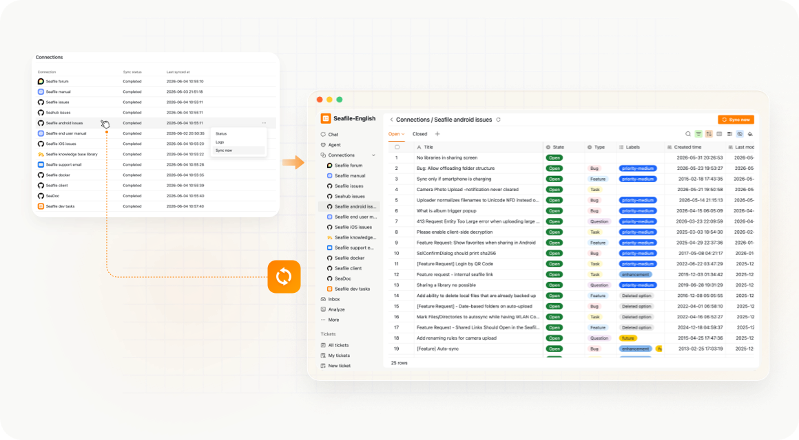Open All tickets in the sidebar

(338, 345)
